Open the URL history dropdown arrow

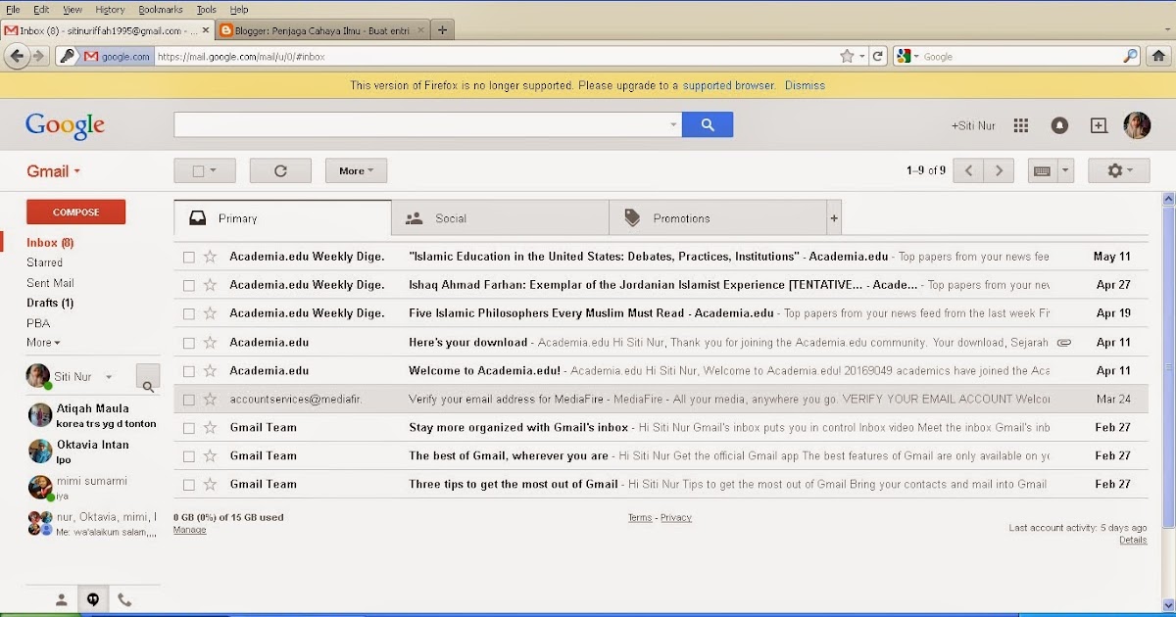pyautogui.click(x=862, y=57)
